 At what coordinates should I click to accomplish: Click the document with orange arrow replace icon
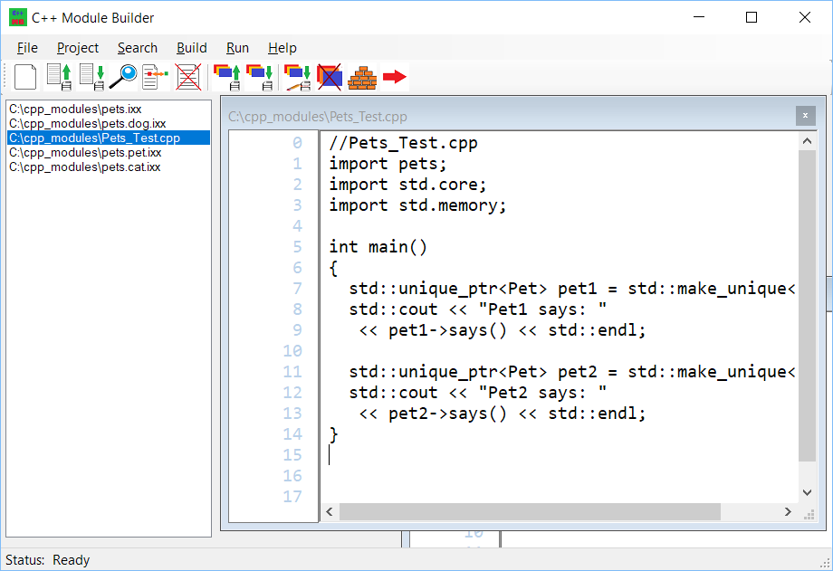pos(155,77)
